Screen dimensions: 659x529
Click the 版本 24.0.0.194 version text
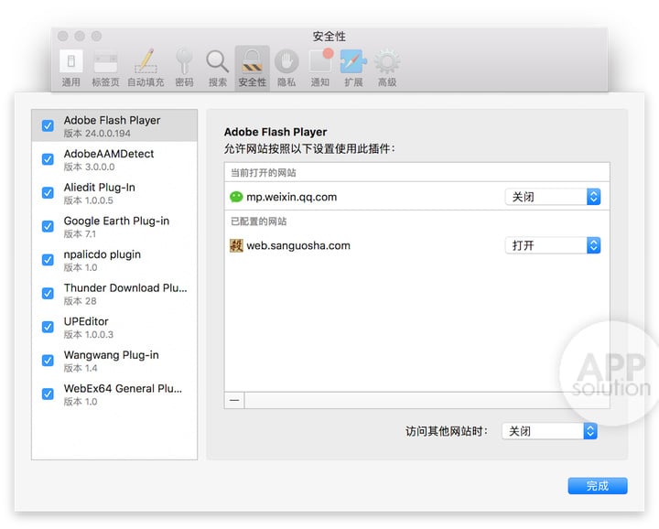click(97, 134)
